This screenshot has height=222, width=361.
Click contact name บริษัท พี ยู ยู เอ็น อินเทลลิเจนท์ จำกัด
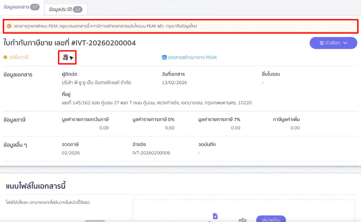pos(97,83)
